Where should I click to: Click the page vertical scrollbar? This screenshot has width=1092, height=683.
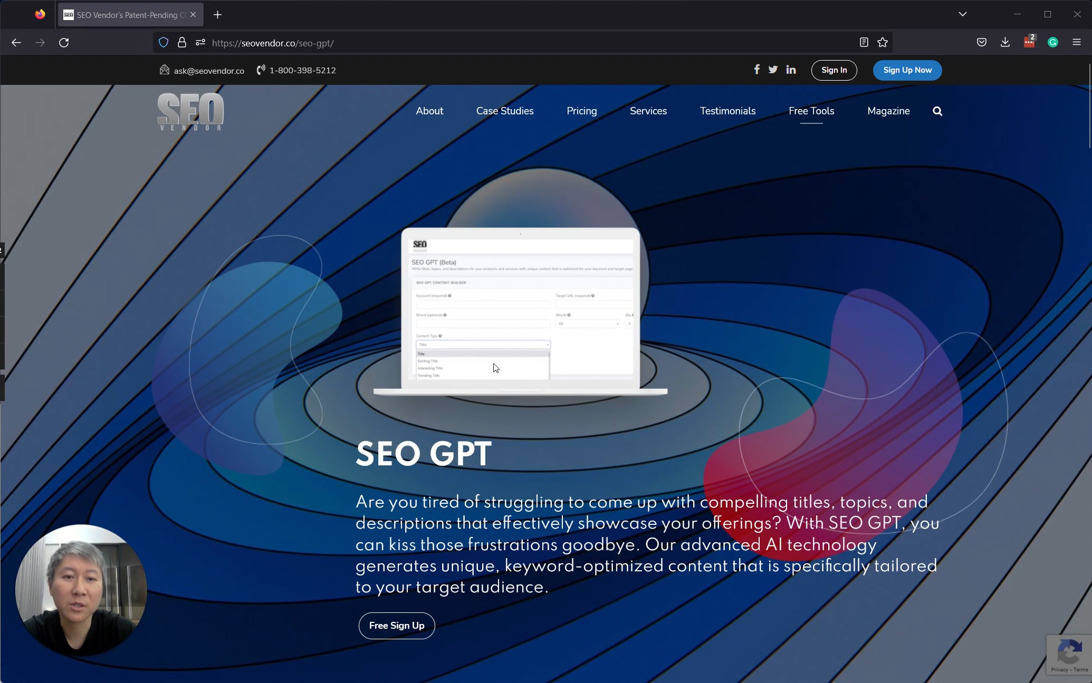coord(1089,105)
